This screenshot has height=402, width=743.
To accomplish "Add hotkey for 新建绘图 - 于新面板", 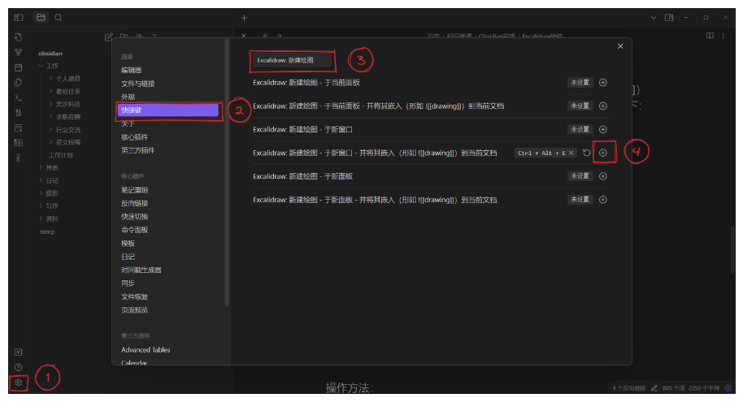I will (602, 176).
